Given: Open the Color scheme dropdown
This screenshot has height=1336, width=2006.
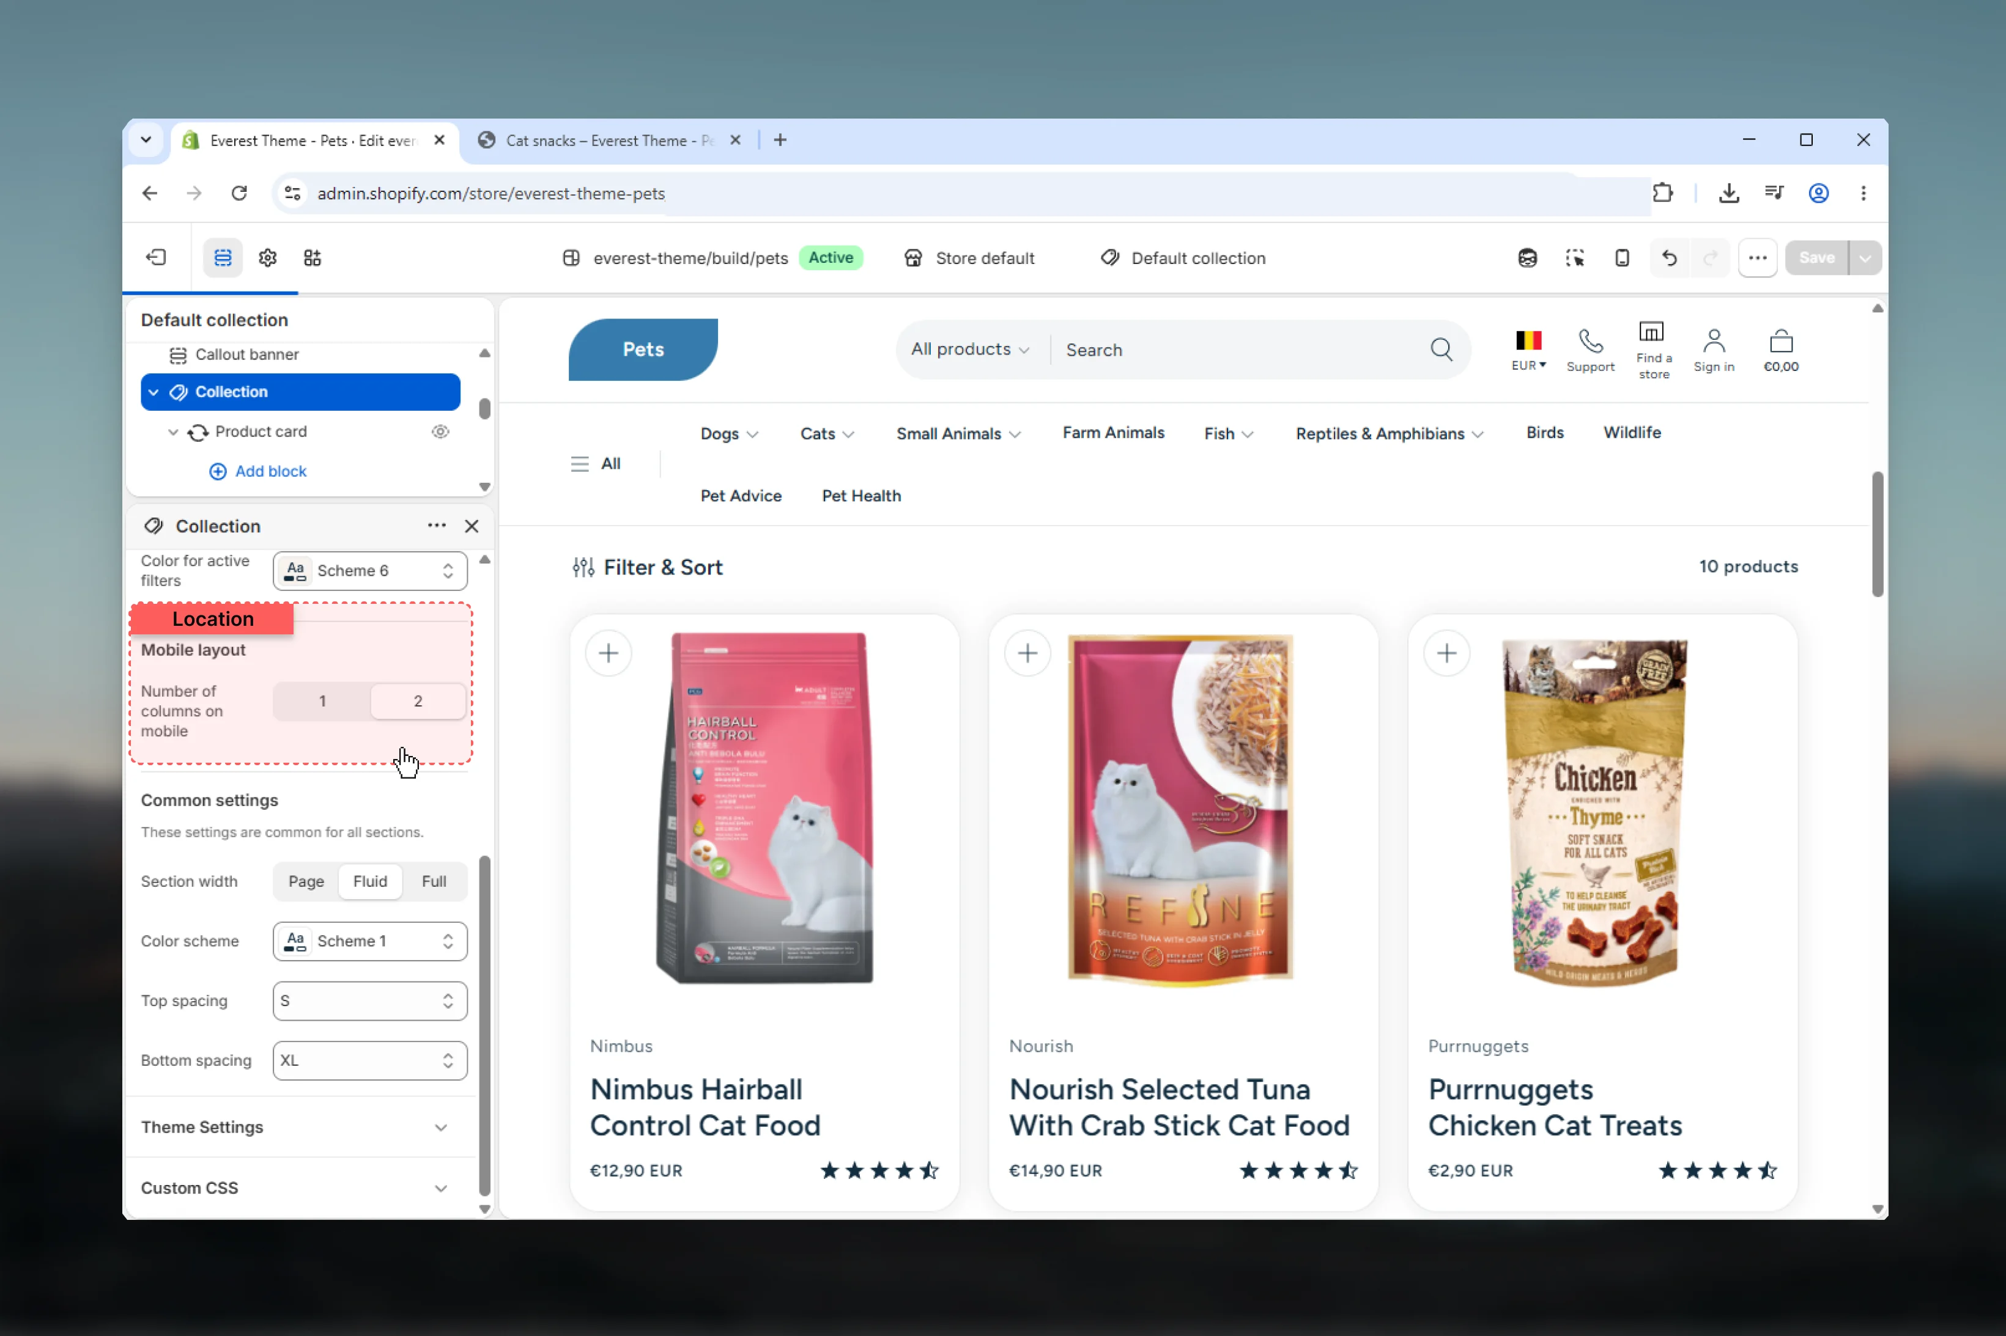Looking at the screenshot, I should tap(370, 942).
